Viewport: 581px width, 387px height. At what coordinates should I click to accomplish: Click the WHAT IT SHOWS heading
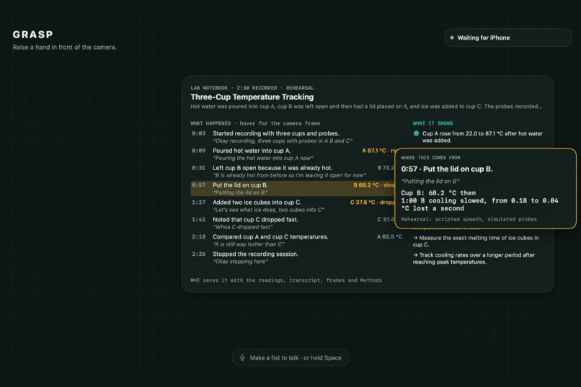pos(433,123)
